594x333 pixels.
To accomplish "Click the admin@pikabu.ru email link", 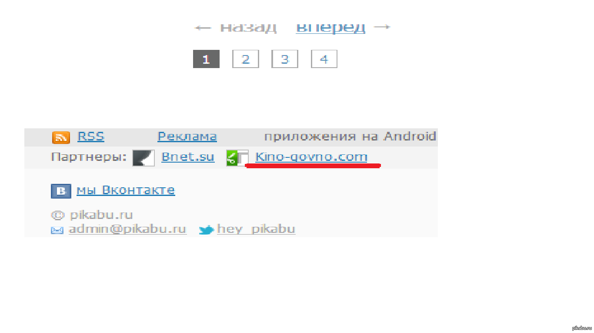I will (x=127, y=229).
